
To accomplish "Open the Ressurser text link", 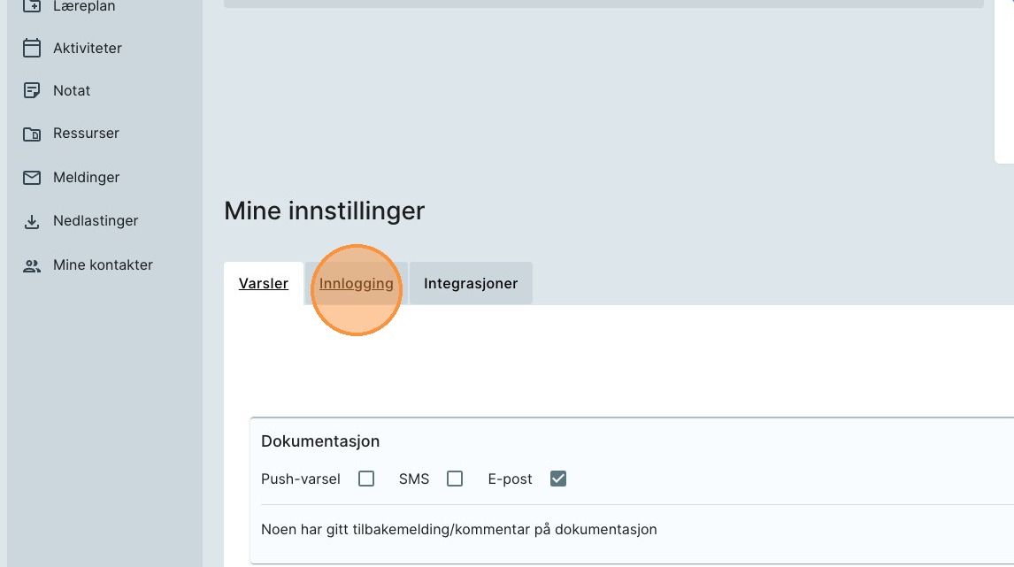I will [x=86, y=134].
